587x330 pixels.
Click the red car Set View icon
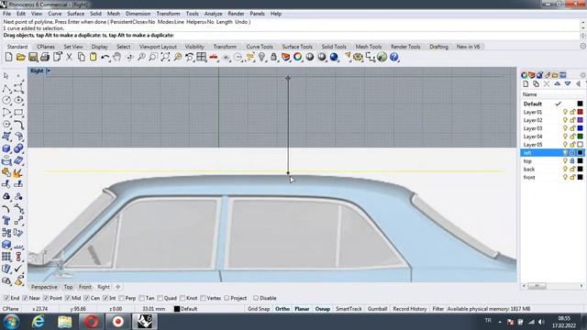[214, 57]
